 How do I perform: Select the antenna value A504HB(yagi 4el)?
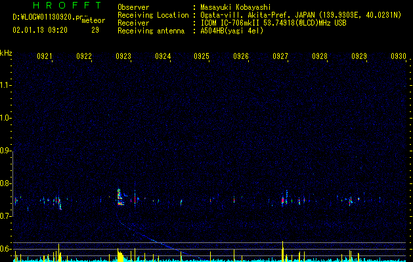coord(232,31)
